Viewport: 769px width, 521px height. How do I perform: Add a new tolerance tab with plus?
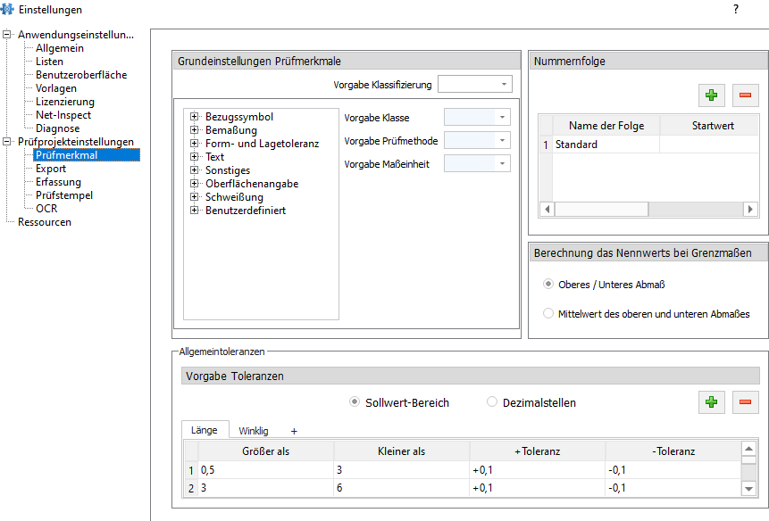pyautogui.click(x=294, y=431)
